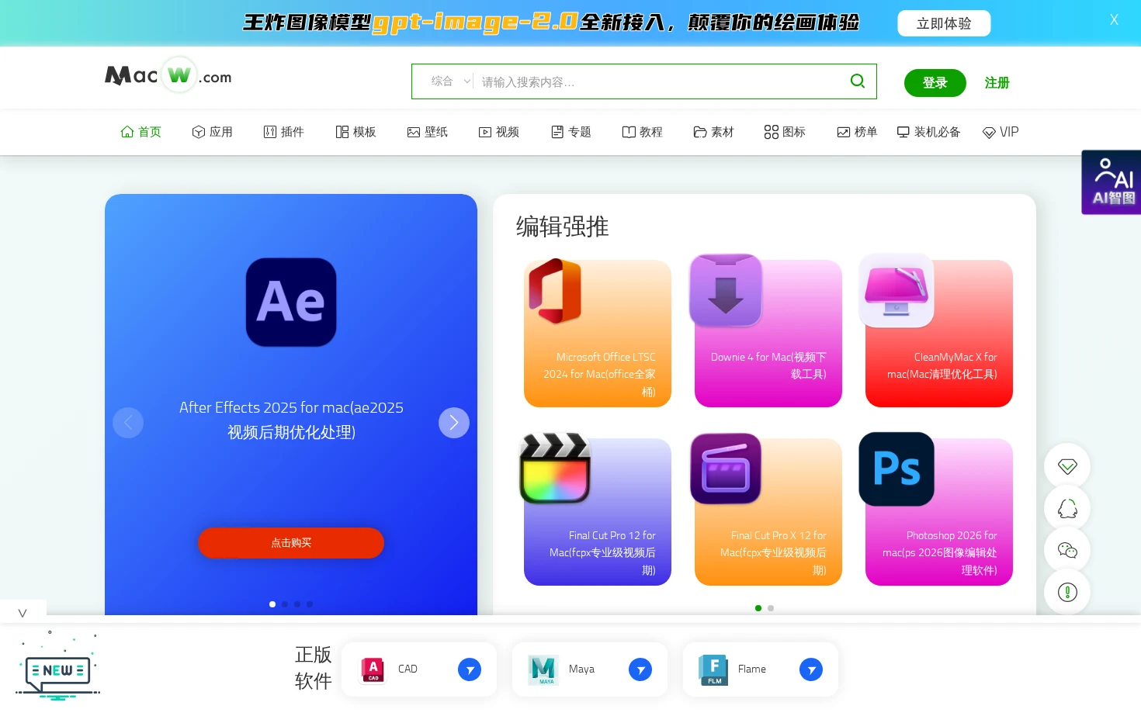The width and height of the screenshot is (1141, 716).
Task: Click the VIP diamond floating sidebar button
Action: pyautogui.click(x=1067, y=466)
